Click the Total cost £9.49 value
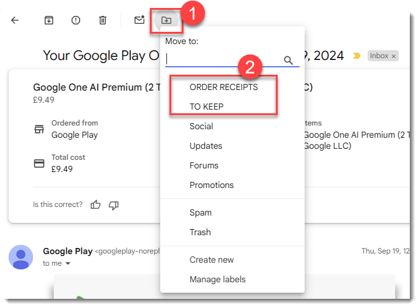This screenshot has width=419, height=308. 62,169
